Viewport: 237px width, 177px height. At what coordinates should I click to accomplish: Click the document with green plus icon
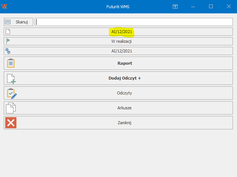11,78
